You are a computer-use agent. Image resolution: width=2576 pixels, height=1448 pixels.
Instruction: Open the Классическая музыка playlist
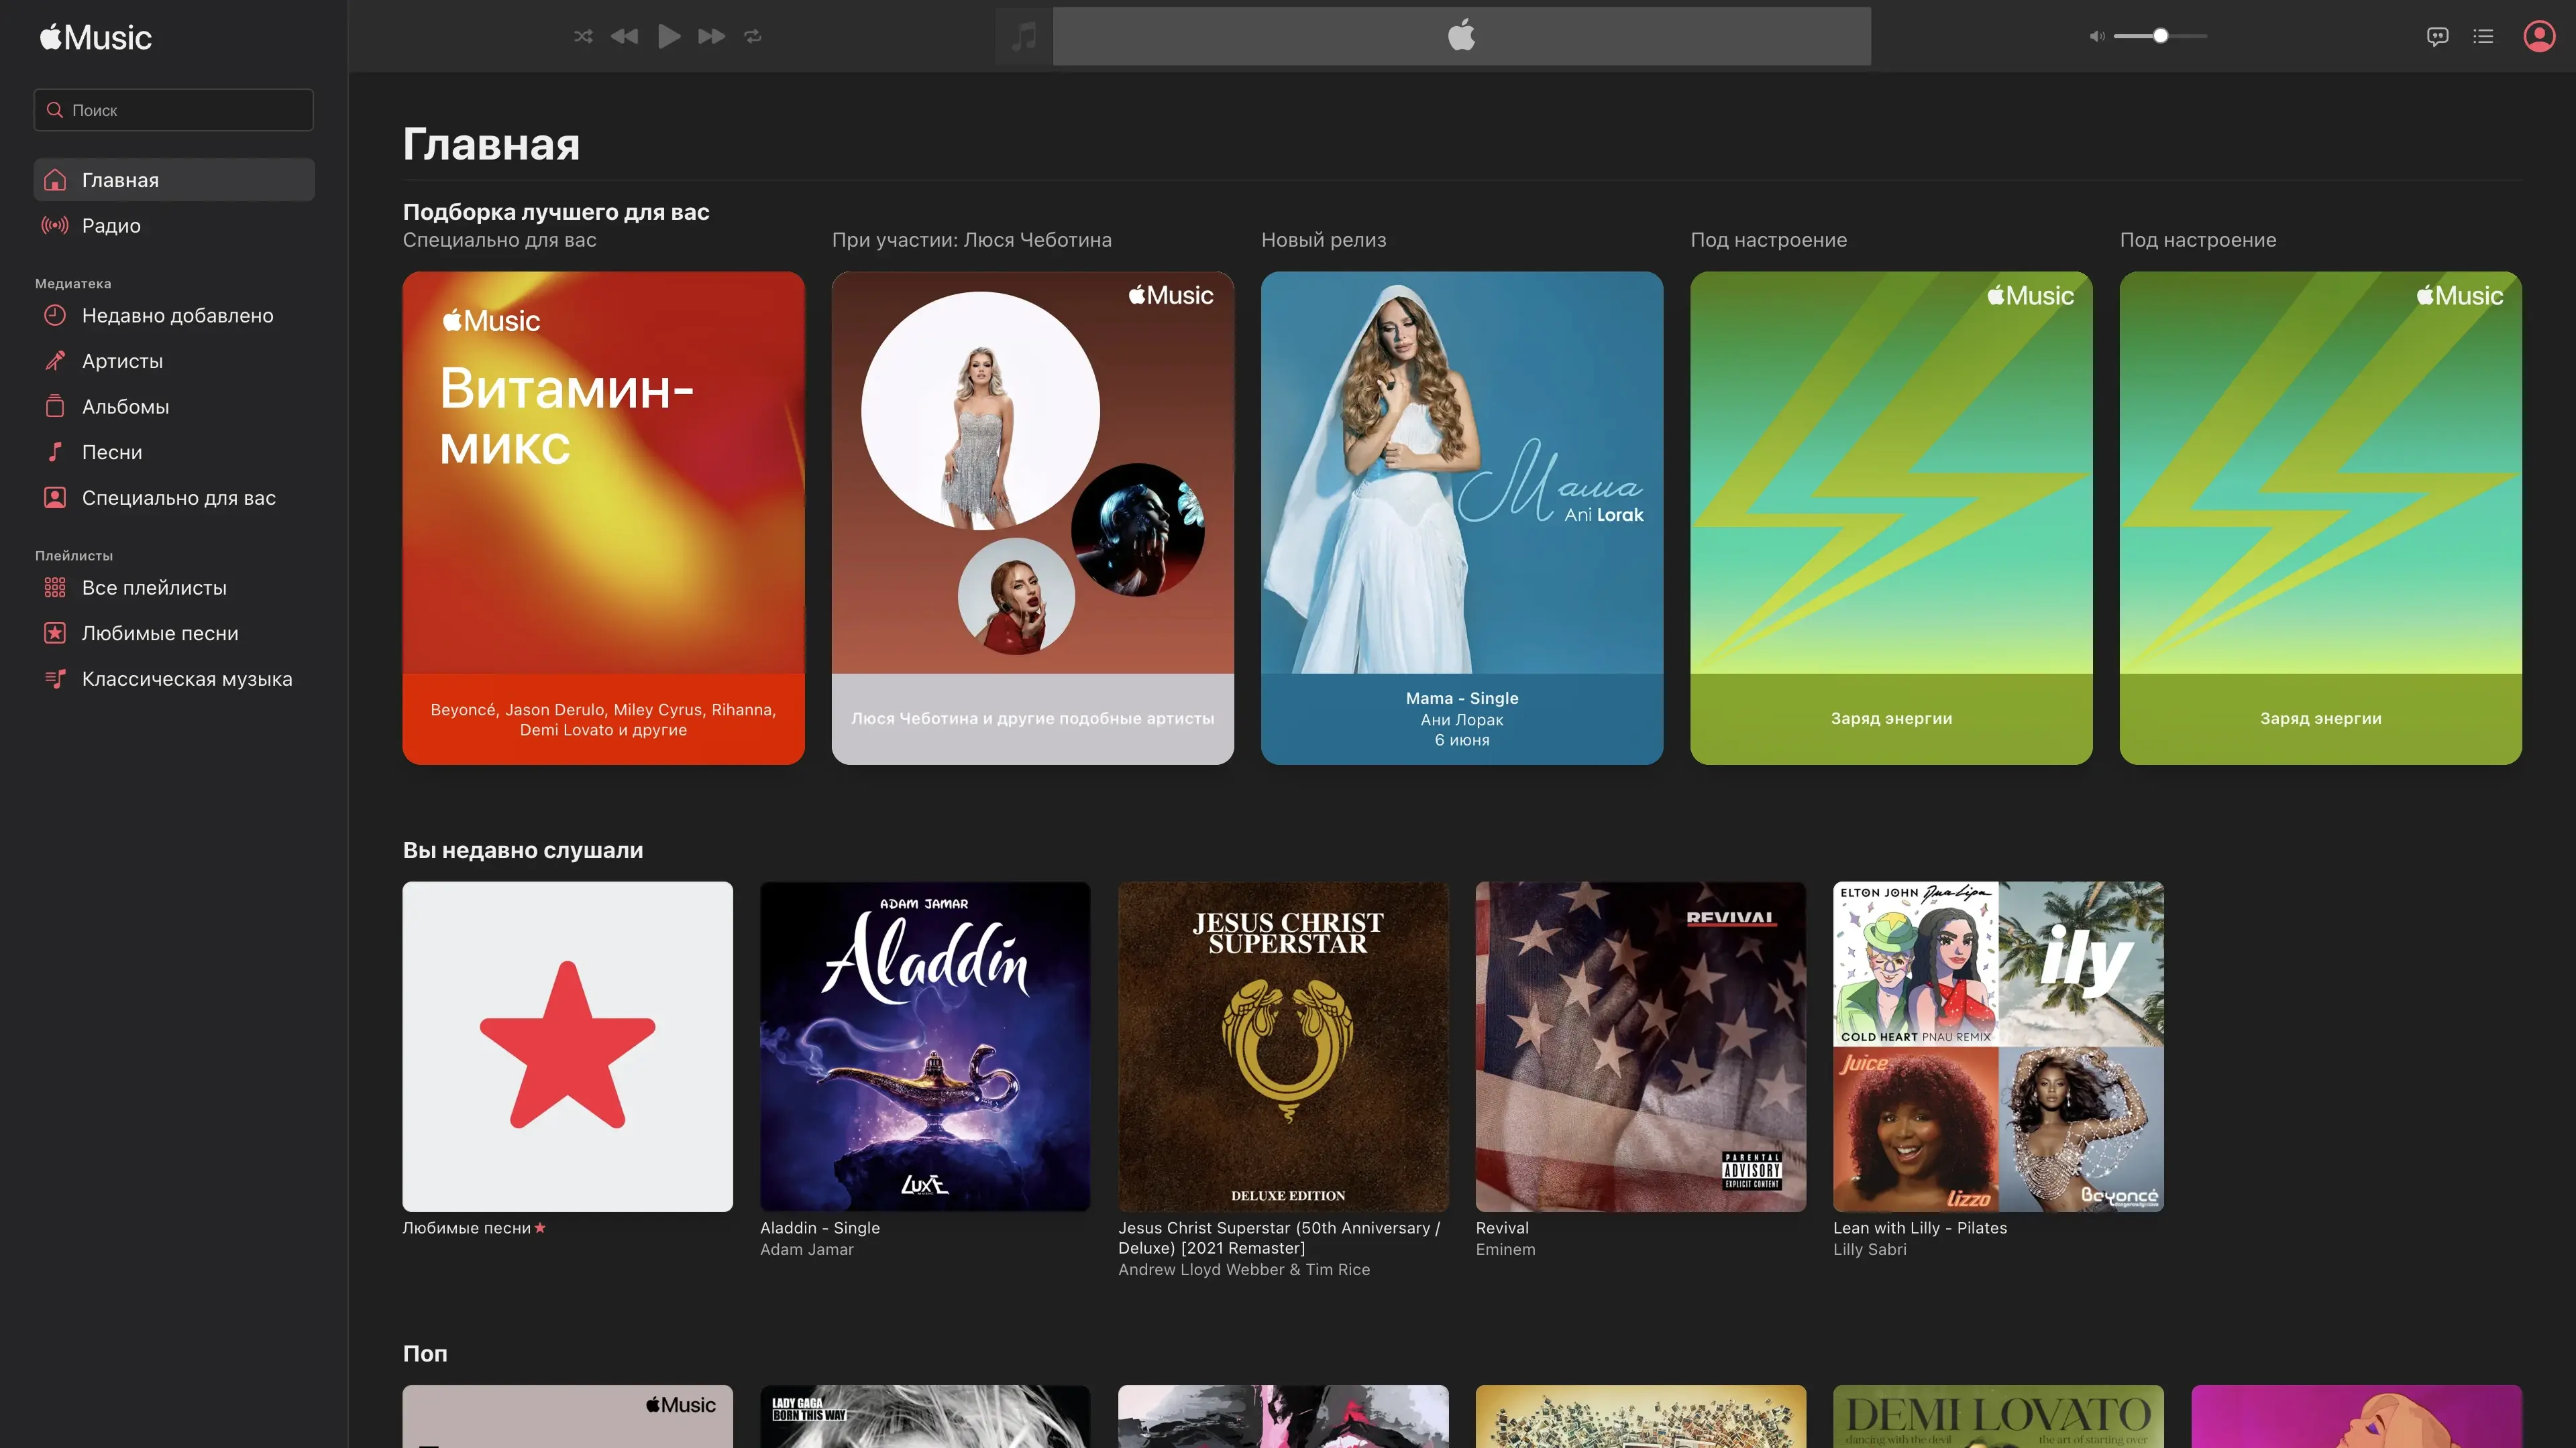click(x=187, y=680)
